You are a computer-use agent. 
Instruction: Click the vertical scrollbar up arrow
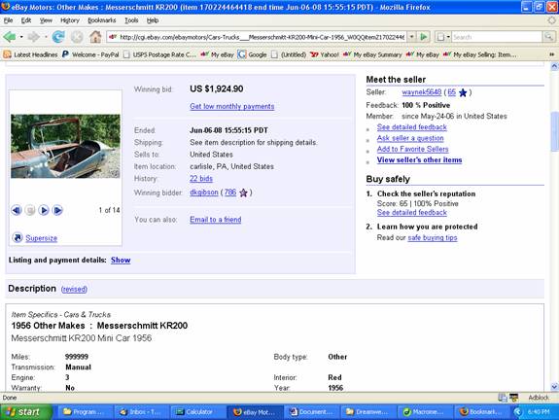[x=554, y=66]
